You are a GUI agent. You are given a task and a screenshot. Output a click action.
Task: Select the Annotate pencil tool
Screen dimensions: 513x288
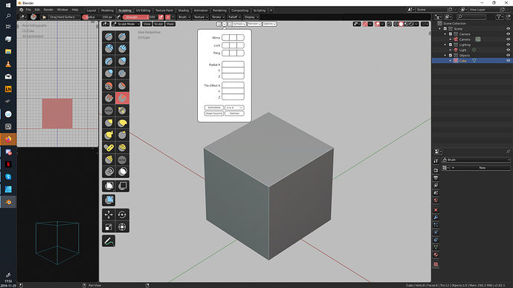click(109, 241)
